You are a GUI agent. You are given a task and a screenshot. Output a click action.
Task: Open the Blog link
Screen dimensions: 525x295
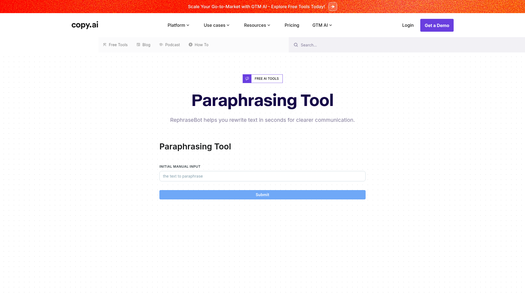143,45
